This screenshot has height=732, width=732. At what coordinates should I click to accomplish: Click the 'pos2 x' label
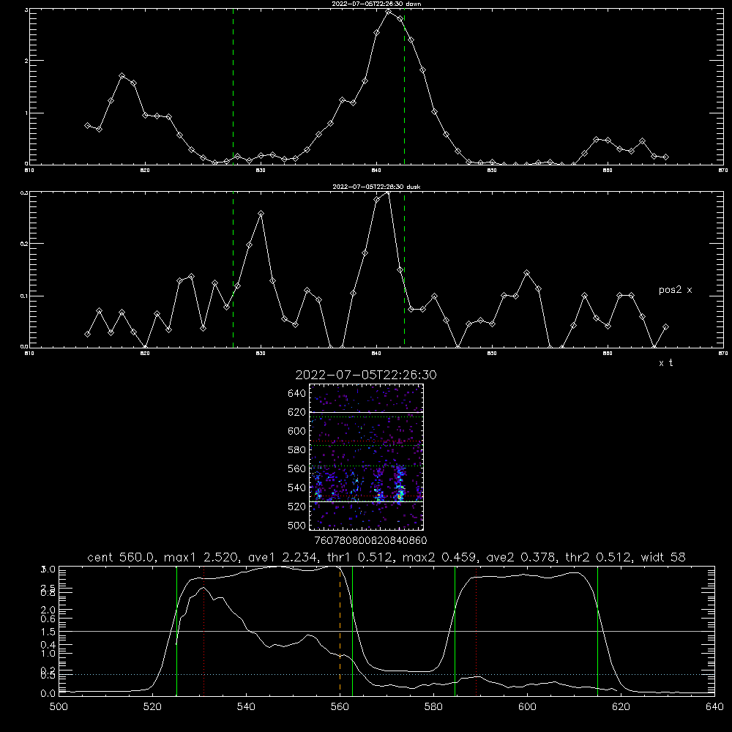[675, 290]
